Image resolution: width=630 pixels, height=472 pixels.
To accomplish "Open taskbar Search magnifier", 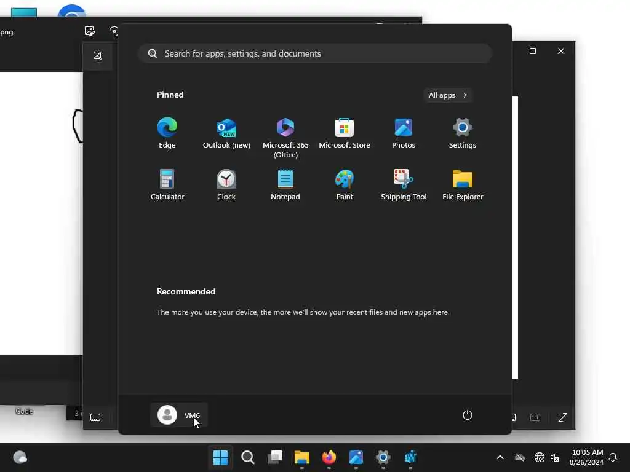I will point(247,457).
